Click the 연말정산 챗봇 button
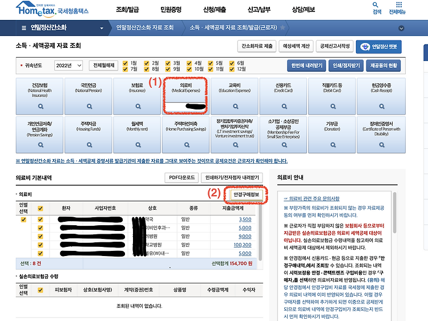 [378, 47]
